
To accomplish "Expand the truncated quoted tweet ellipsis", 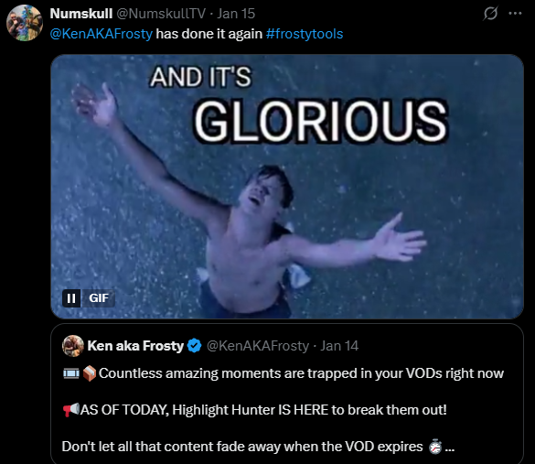I will pos(450,447).
